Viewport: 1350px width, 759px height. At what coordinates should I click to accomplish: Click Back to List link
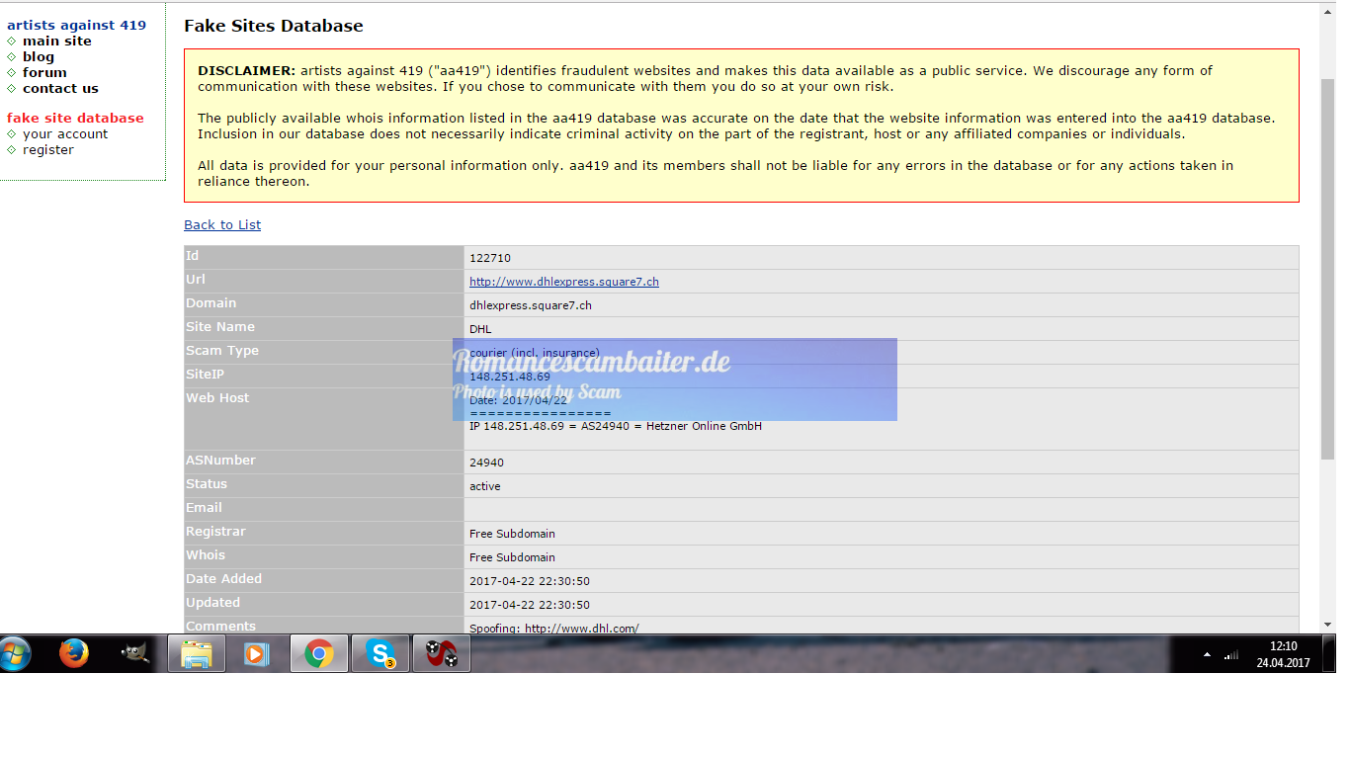tap(222, 224)
